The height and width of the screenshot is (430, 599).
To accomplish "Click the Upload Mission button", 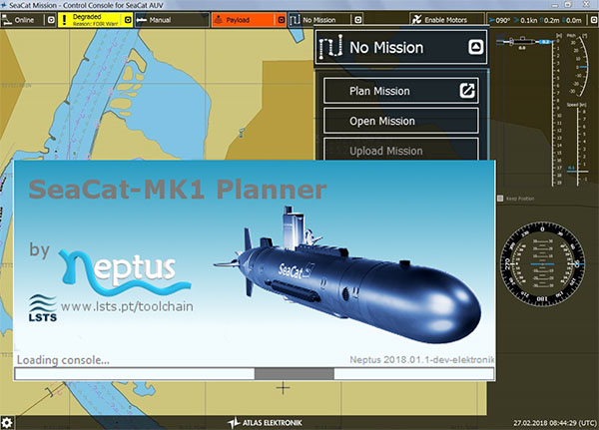I will click(x=401, y=150).
